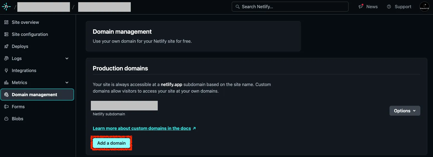Click the Netlify logo icon
Image resolution: width=433 pixels, height=157 pixels.
6,7
